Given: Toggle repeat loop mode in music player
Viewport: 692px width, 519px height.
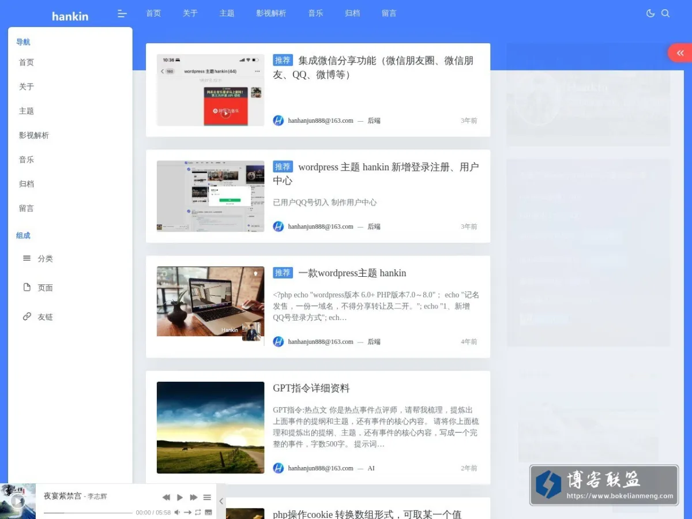Looking at the screenshot, I should tap(198, 512).
